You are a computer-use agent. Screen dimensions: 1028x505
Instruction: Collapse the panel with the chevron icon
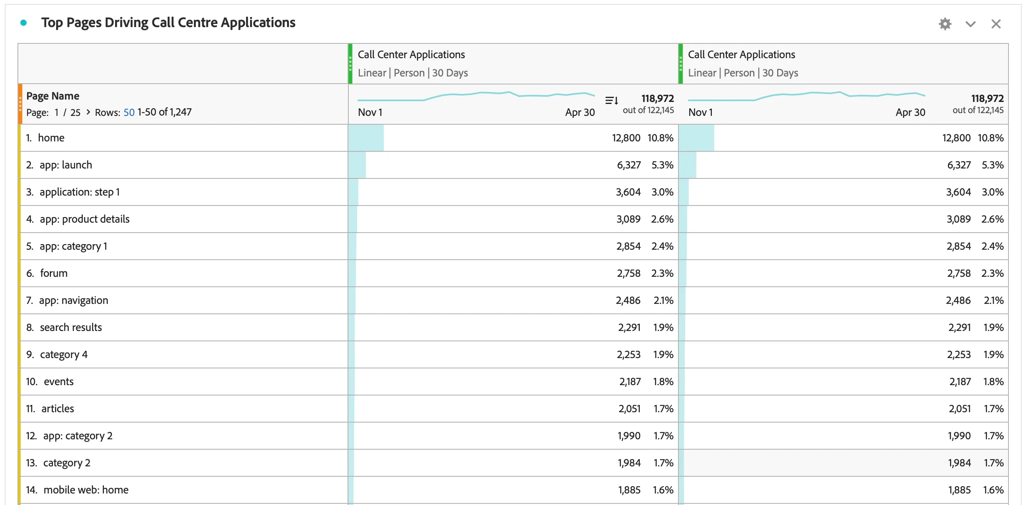point(970,24)
